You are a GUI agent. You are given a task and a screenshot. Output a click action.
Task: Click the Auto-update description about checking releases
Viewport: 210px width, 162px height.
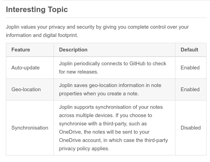[113, 68]
